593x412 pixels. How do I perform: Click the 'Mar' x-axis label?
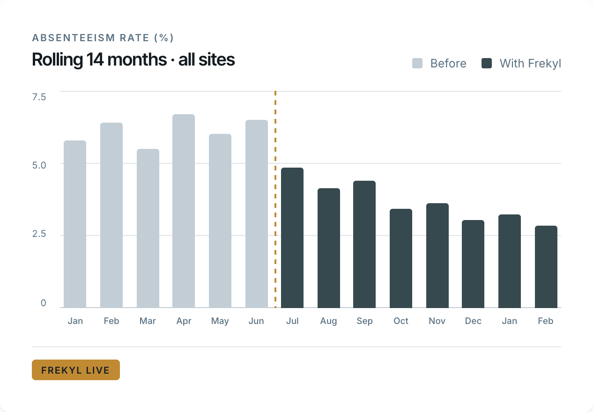tap(148, 321)
